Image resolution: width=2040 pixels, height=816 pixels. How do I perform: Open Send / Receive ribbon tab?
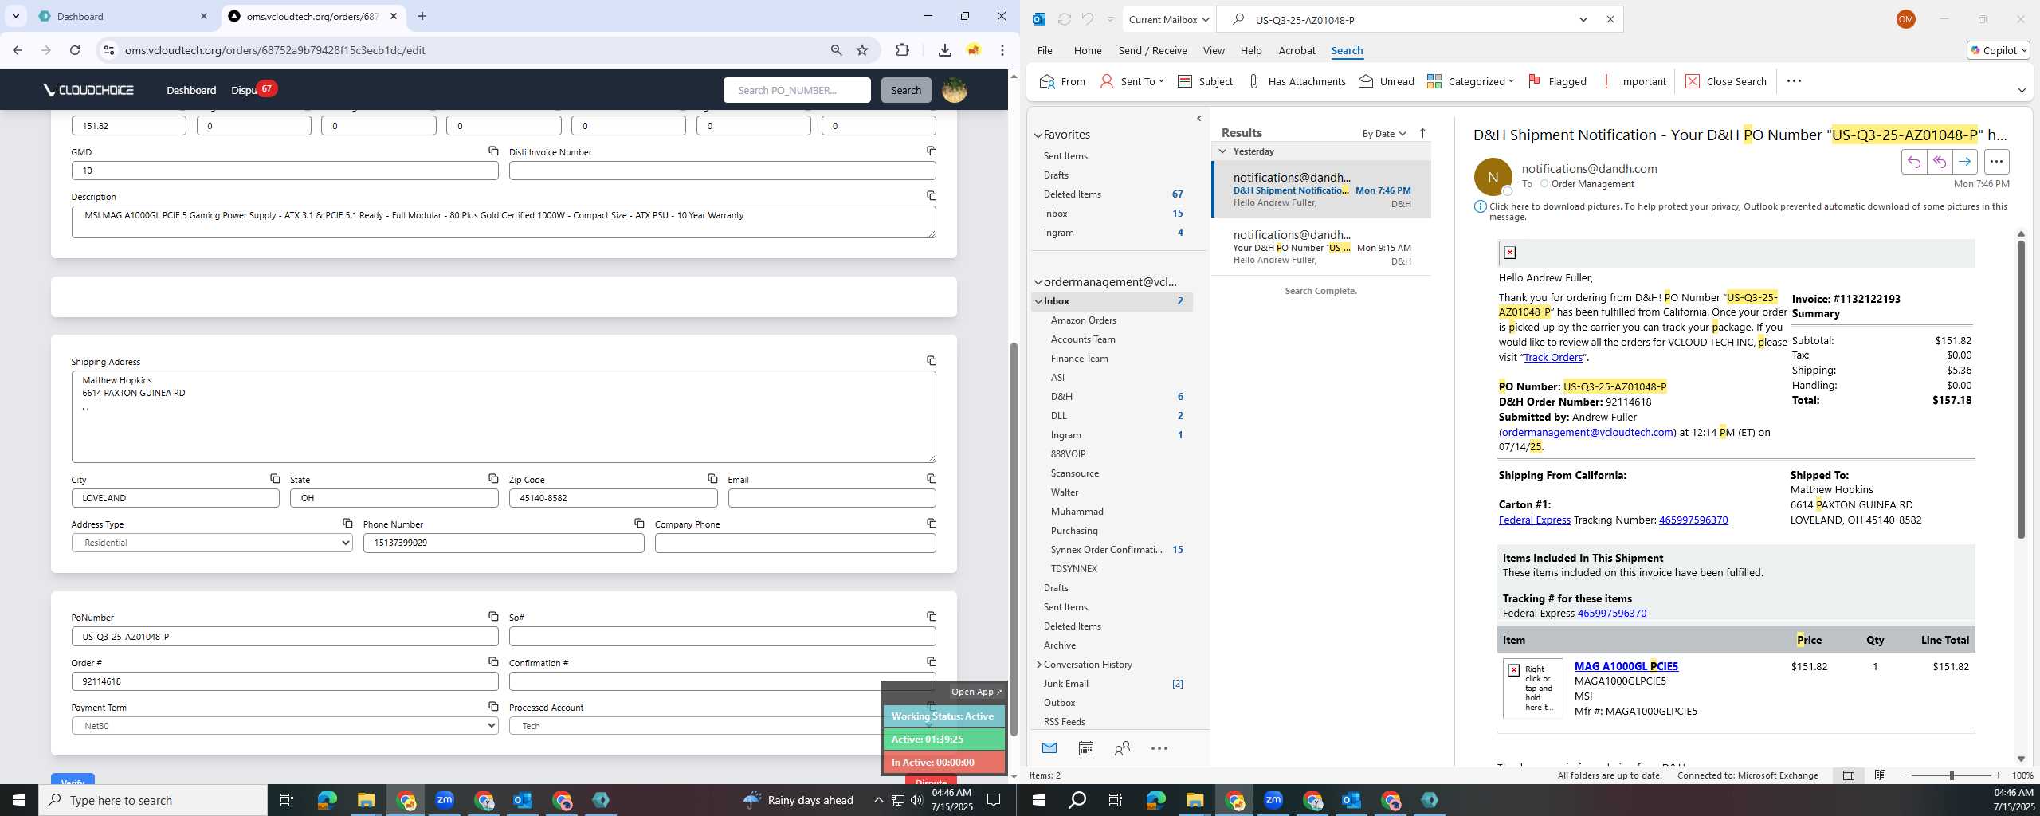point(1152,50)
